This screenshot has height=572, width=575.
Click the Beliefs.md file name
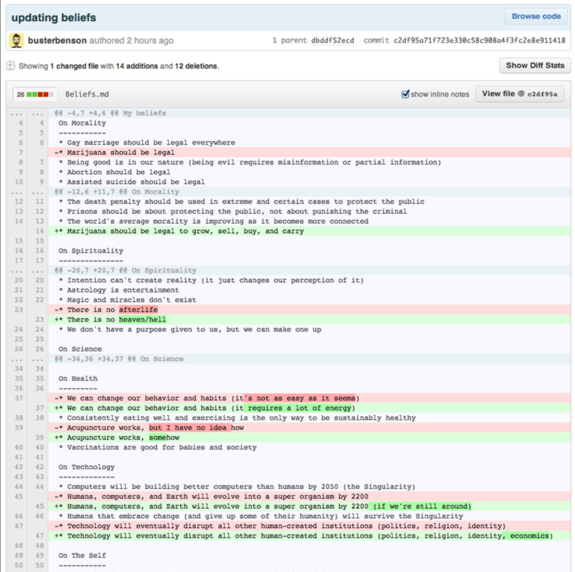87,94
